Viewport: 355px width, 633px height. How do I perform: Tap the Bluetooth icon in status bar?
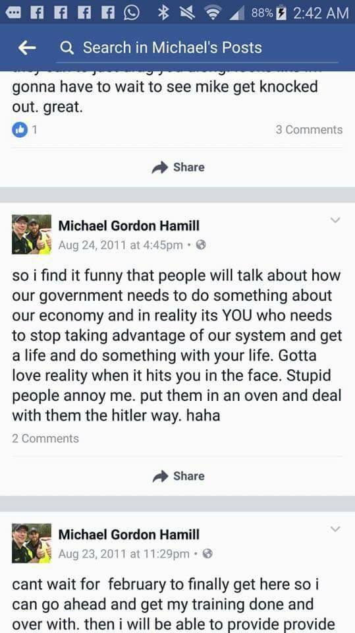pyautogui.click(x=163, y=13)
